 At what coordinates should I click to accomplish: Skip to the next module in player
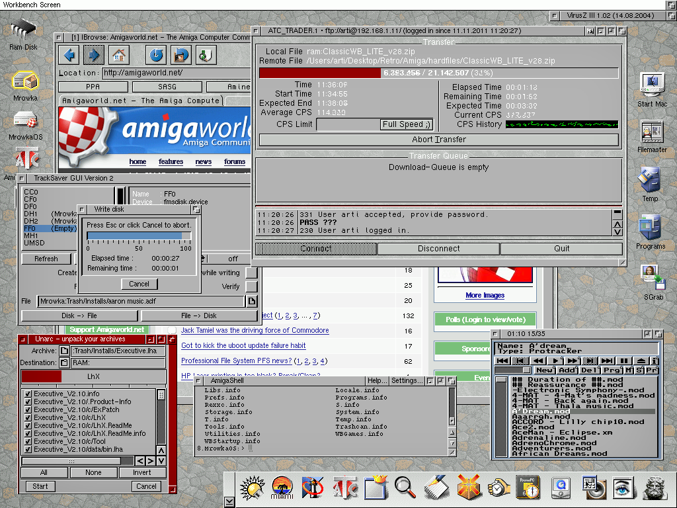pos(607,360)
